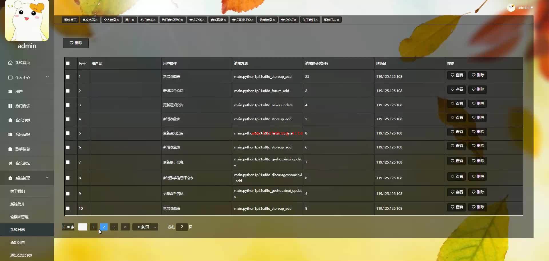This screenshot has height=261, width=549.
Task: Click the 用户 list icon in sidebar
Action: [10, 91]
